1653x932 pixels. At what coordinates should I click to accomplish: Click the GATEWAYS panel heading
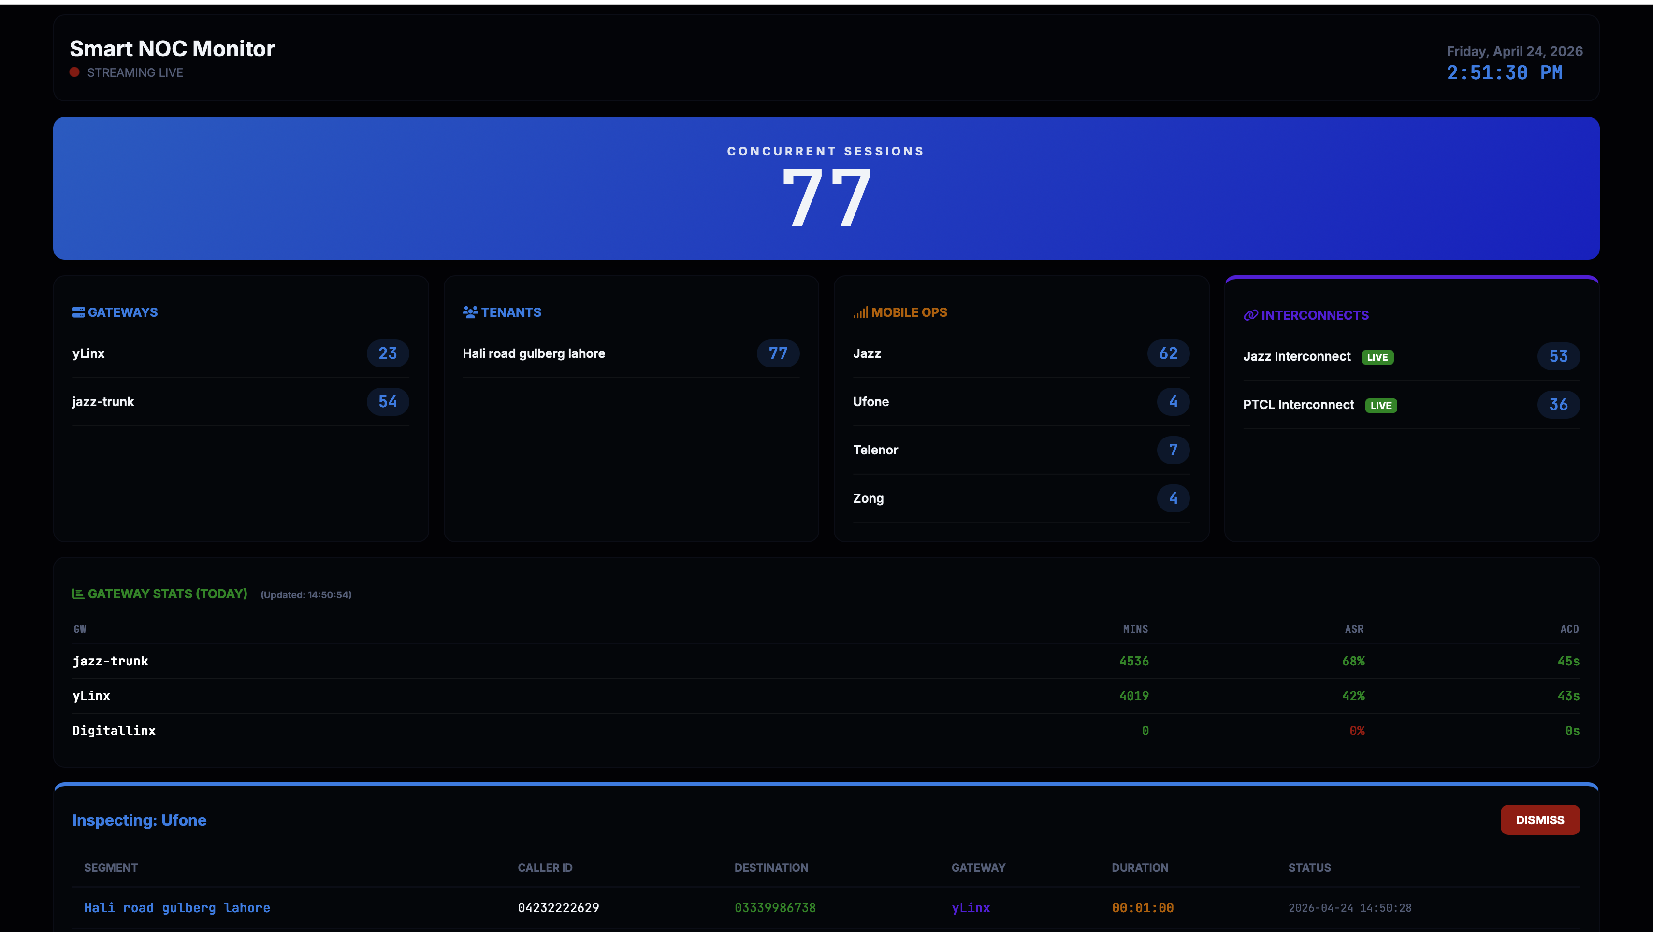tap(123, 312)
